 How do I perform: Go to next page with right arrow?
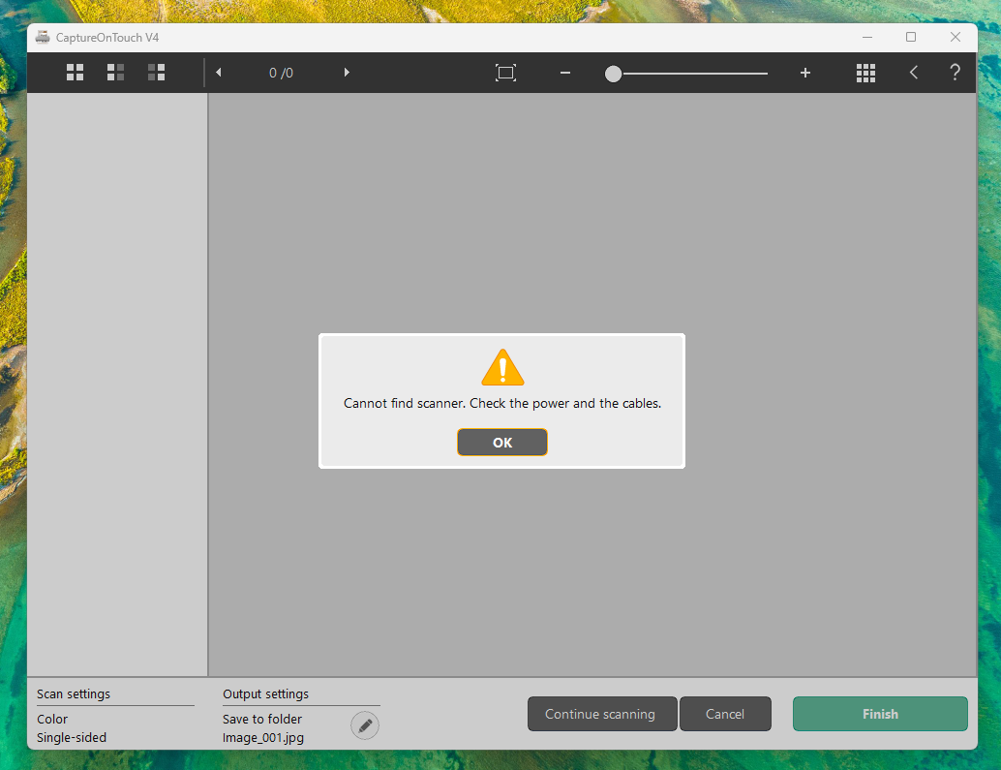click(x=347, y=73)
